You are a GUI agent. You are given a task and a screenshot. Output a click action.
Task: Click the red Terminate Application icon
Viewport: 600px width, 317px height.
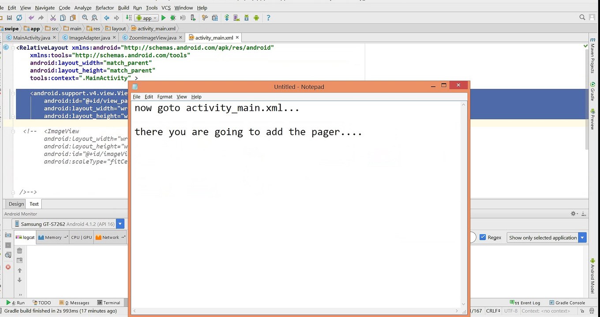pyautogui.click(x=8, y=267)
